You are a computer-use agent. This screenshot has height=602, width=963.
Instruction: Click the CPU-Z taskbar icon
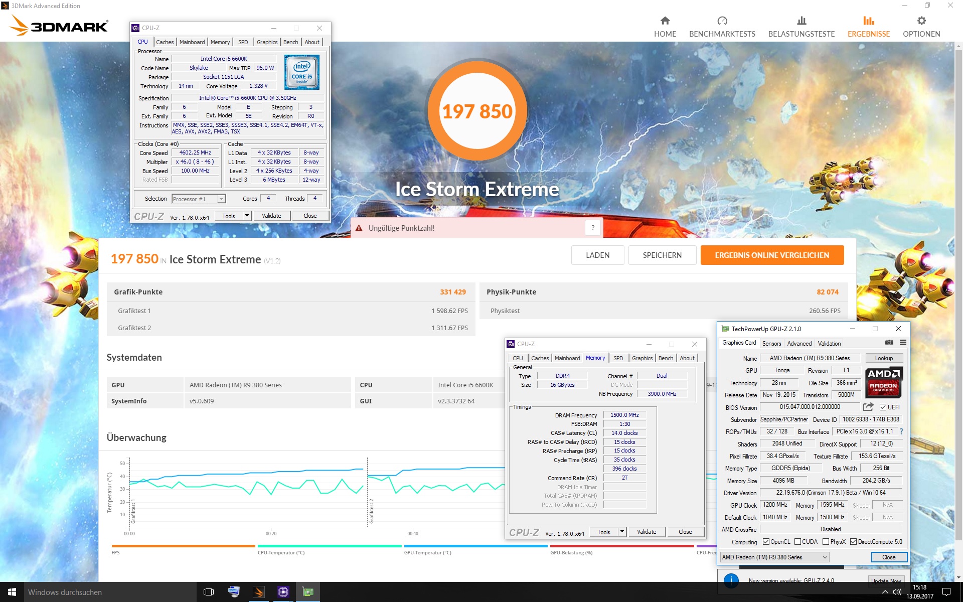point(283,592)
